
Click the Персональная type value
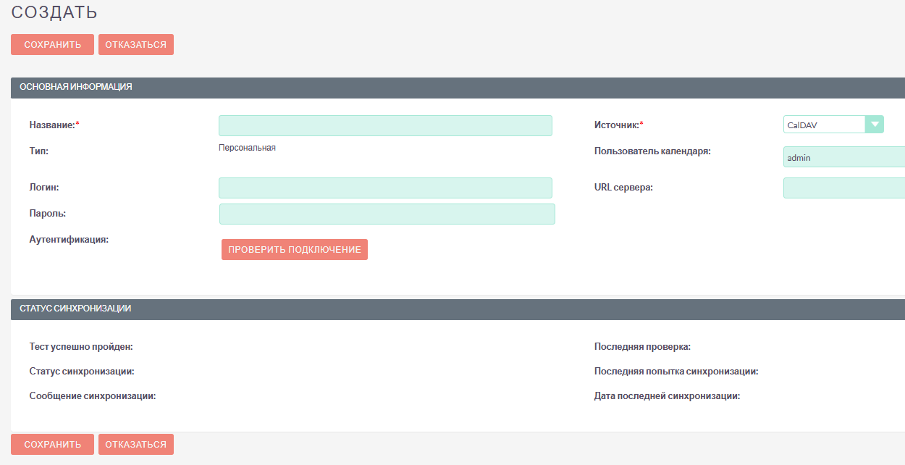point(247,148)
